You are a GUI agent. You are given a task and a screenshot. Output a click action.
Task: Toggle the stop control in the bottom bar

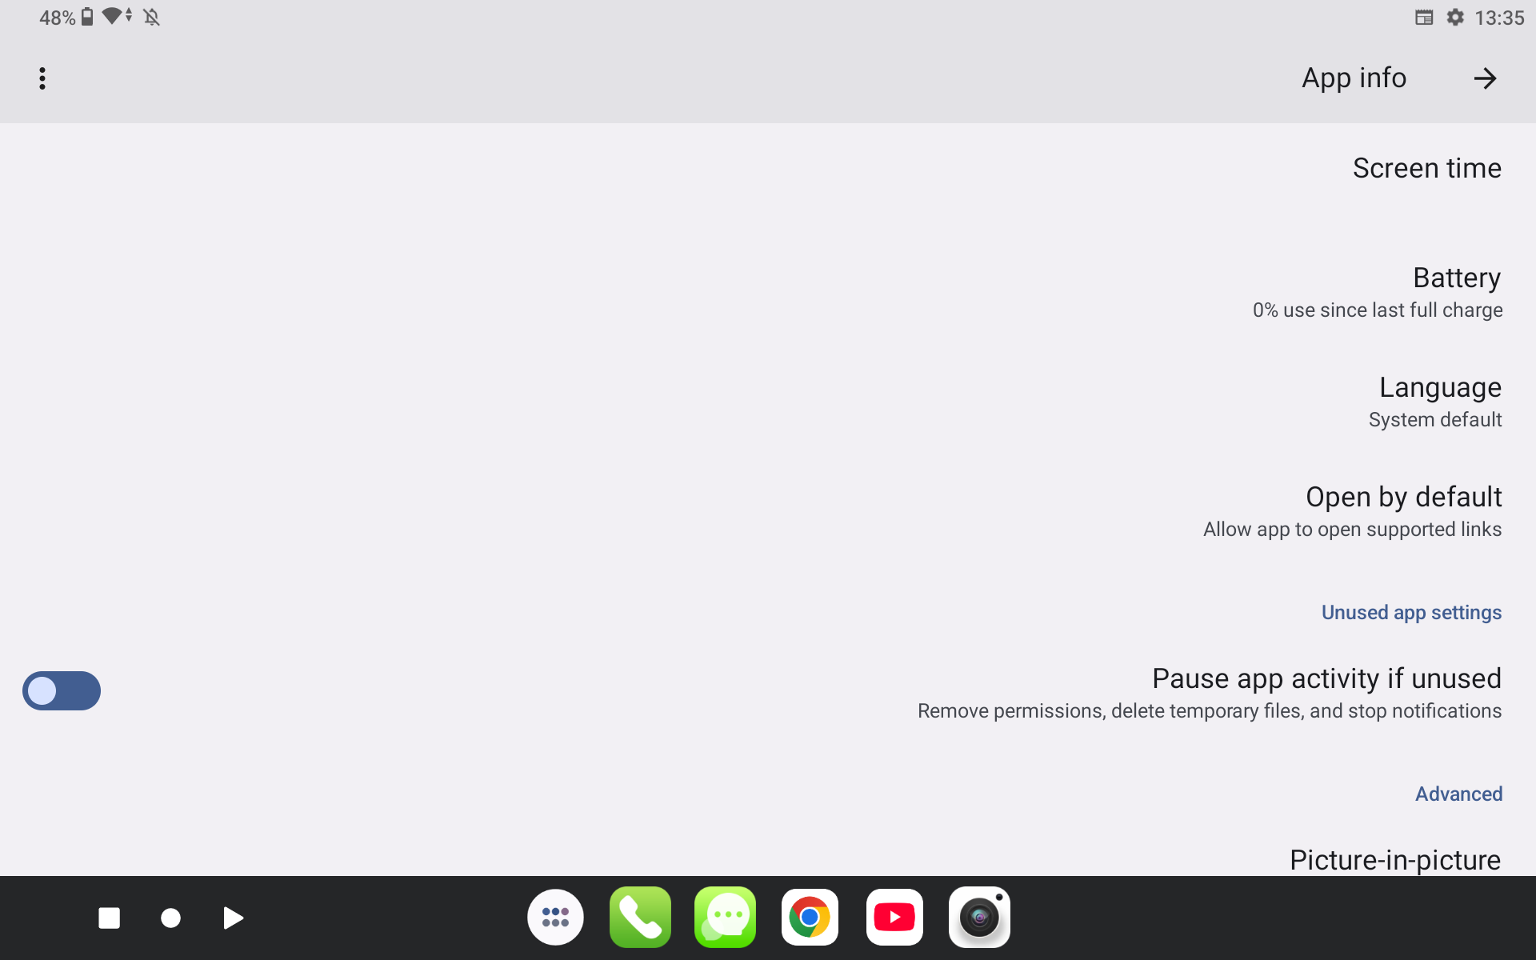click(x=110, y=918)
